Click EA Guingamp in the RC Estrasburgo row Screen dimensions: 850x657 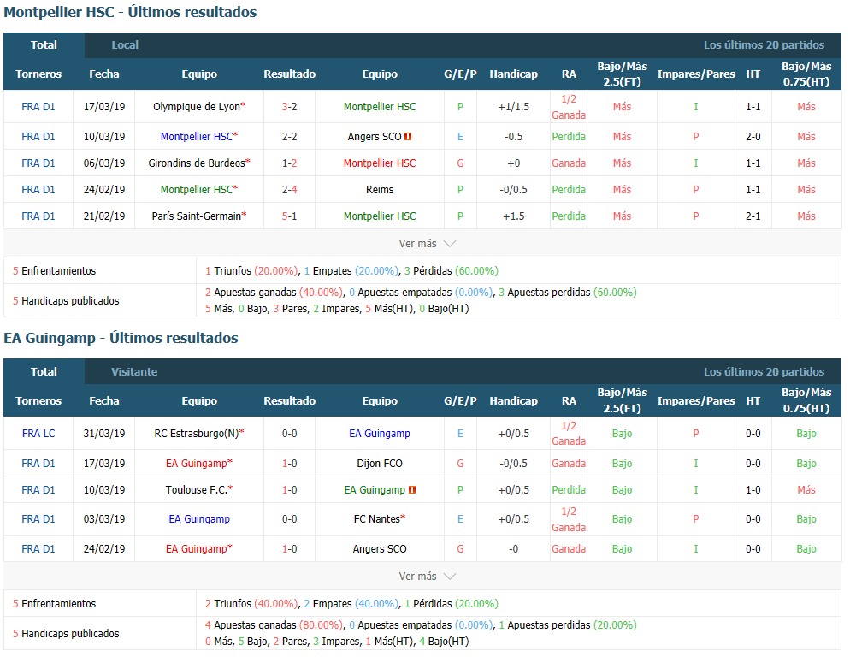point(380,434)
